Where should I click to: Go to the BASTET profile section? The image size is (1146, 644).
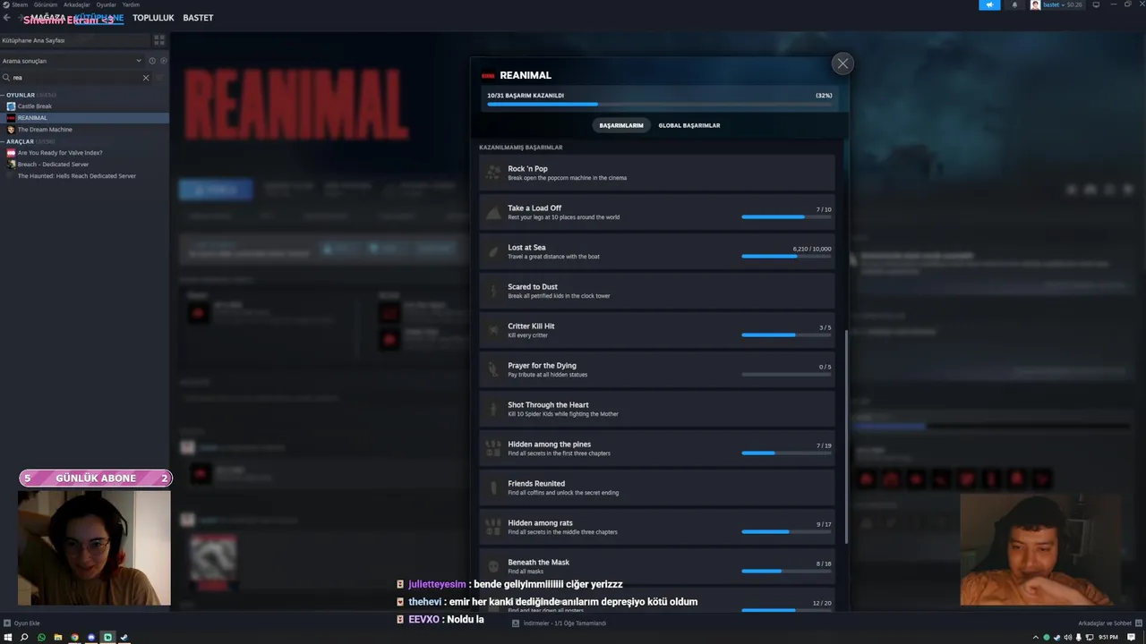pyautogui.click(x=198, y=18)
